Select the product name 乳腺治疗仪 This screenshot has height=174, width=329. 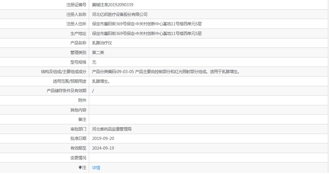coord(102,43)
